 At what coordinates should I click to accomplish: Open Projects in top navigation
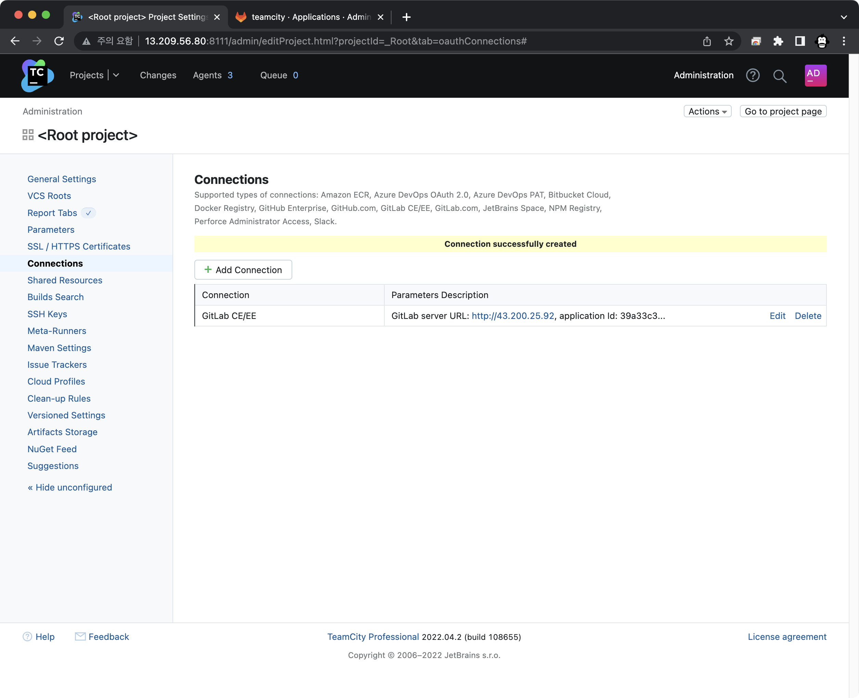coord(87,75)
